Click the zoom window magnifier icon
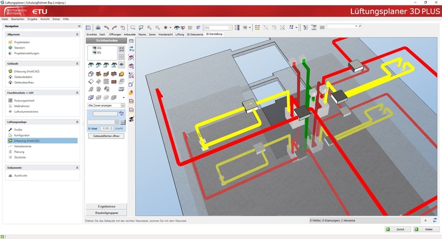Screen dimensions: 442x239 tap(133, 27)
